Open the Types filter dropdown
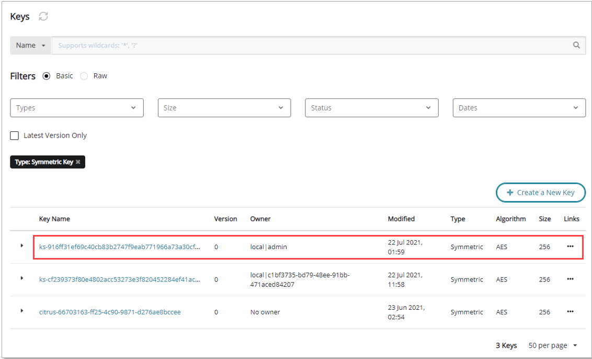Image resolution: width=592 pixels, height=359 pixels. [x=76, y=108]
